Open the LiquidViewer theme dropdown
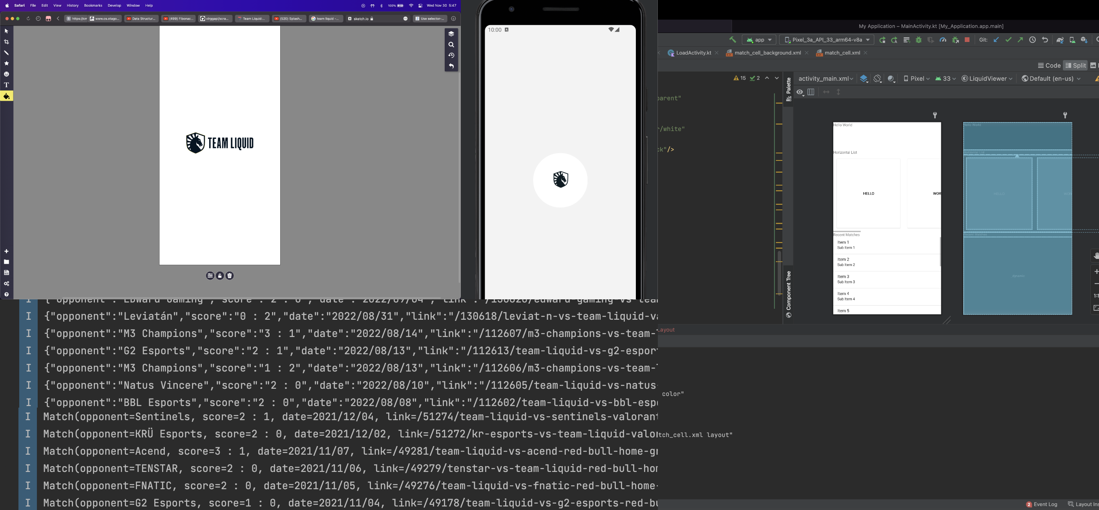The width and height of the screenshot is (1099, 510). (987, 78)
